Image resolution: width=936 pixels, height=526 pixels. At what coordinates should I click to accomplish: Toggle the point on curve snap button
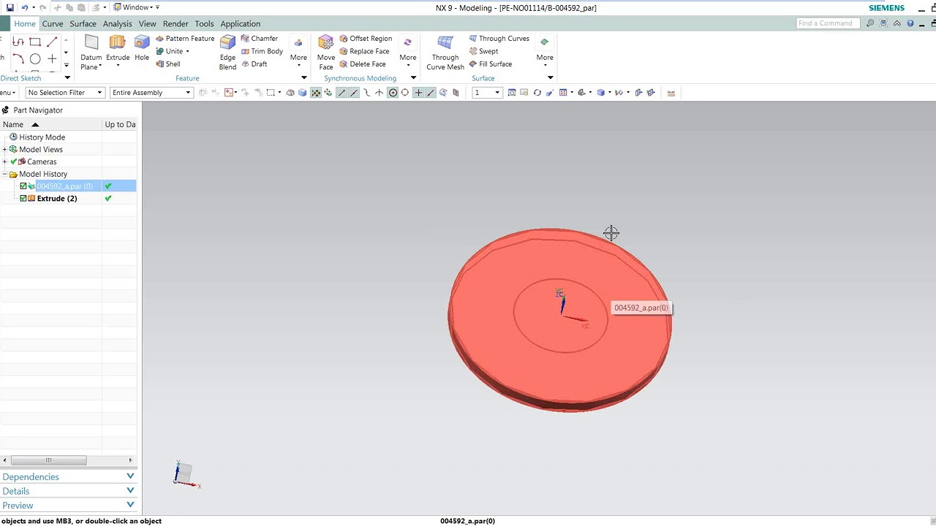point(431,93)
